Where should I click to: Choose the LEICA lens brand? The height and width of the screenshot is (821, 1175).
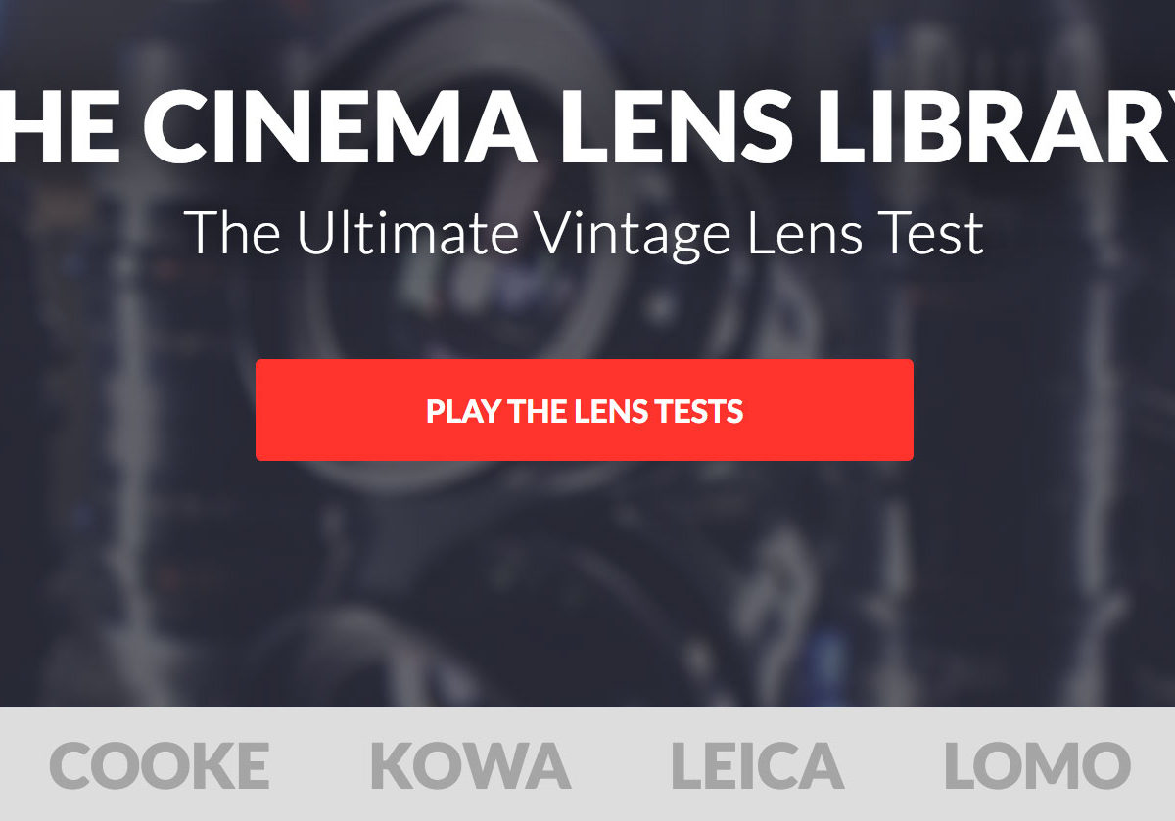tap(757, 765)
